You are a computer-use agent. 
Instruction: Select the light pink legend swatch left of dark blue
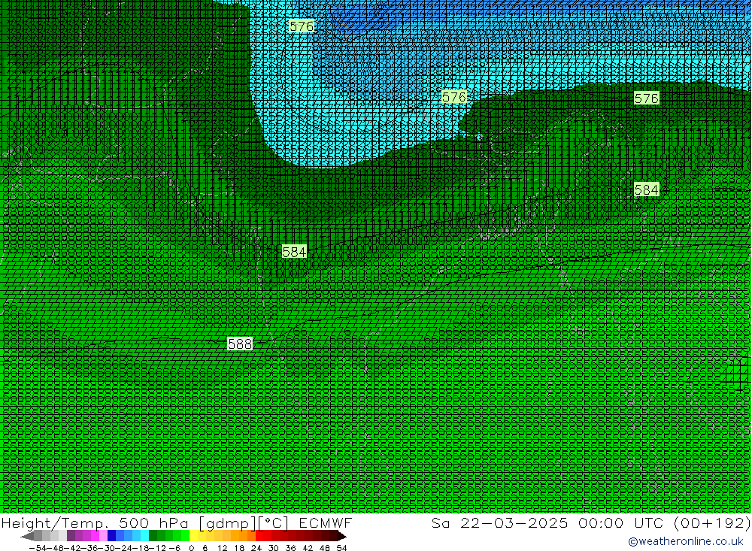103,537
